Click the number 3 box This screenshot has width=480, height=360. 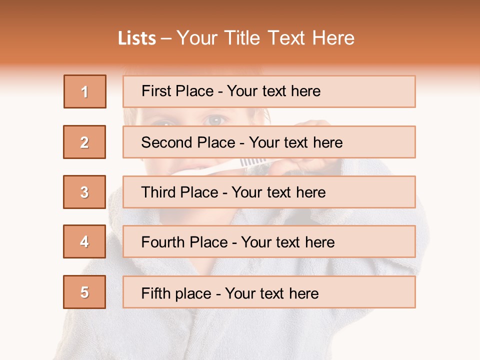(84, 192)
